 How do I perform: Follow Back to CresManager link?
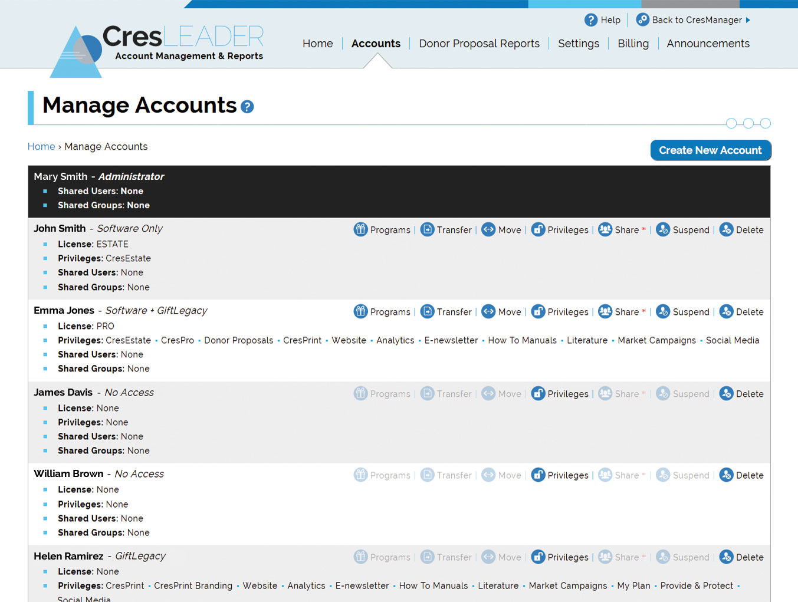click(x=696, y=20)
